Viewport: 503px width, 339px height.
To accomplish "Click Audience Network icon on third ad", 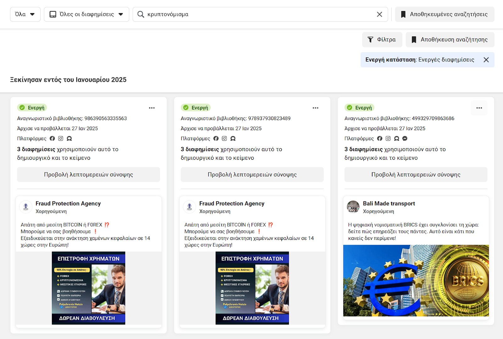I will (x=397, y=138).
